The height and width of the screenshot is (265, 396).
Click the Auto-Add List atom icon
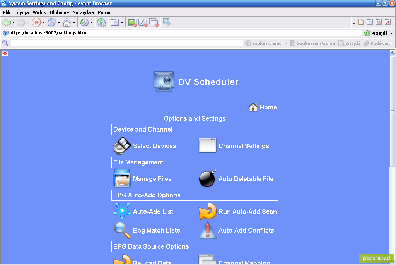tap(122, 211)
